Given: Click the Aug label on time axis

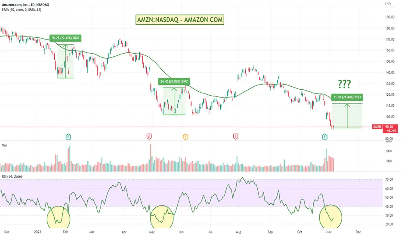Looking at the screenshot, I should (x=238, y=232).
